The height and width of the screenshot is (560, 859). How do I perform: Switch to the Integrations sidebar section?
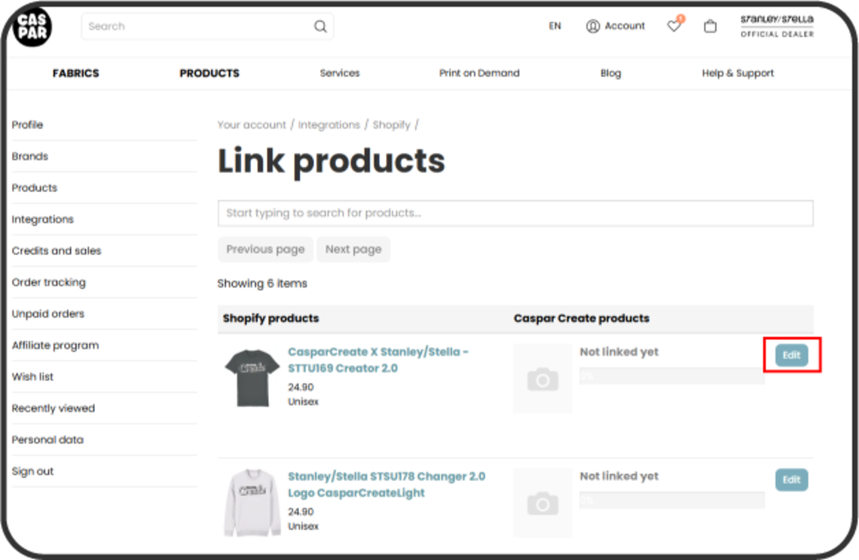42,219
